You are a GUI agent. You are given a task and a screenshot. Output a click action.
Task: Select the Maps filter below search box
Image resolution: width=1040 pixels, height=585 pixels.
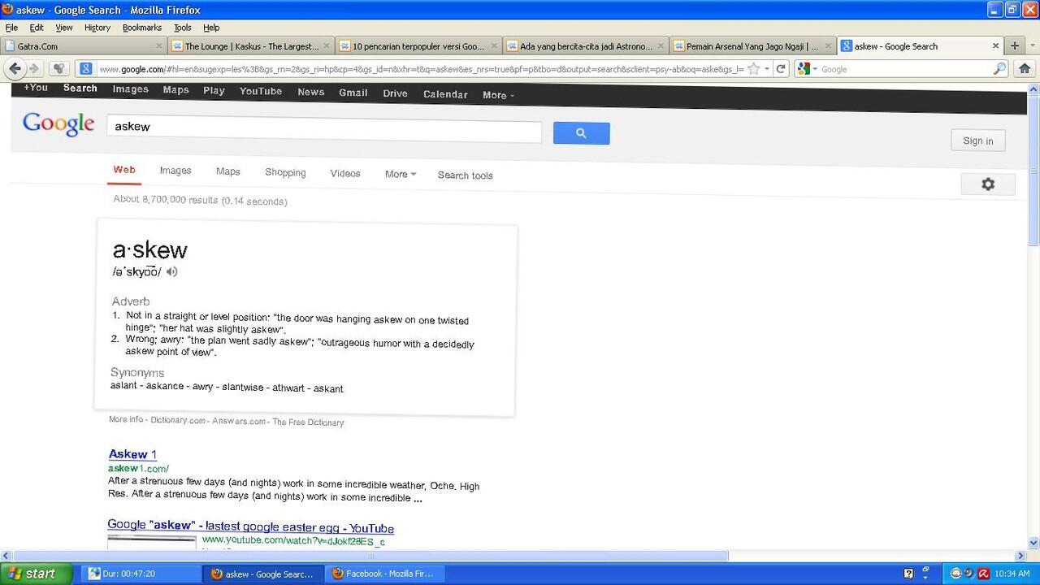(x=227, y=171)
